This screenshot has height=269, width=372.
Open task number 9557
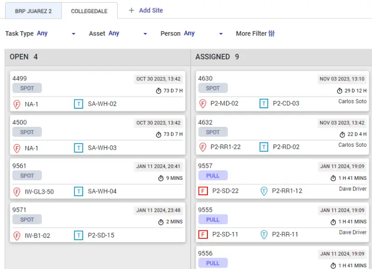[x=205, y=166]
